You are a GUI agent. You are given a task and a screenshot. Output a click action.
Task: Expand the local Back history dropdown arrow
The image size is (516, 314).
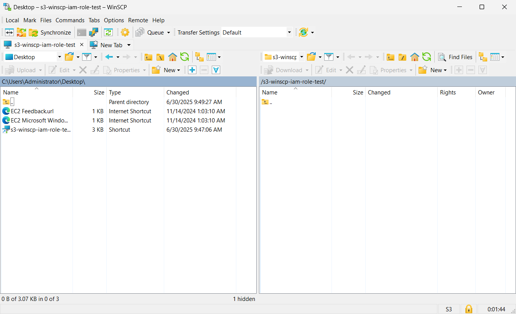[118, 57]
